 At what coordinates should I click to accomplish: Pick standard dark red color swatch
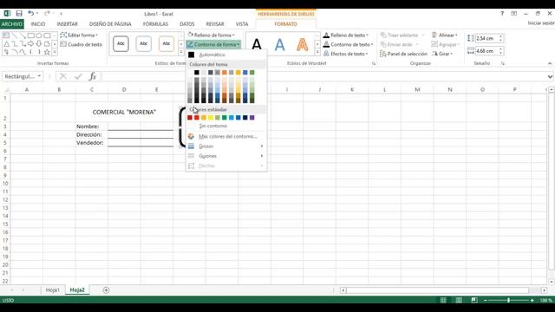(190, 118)
